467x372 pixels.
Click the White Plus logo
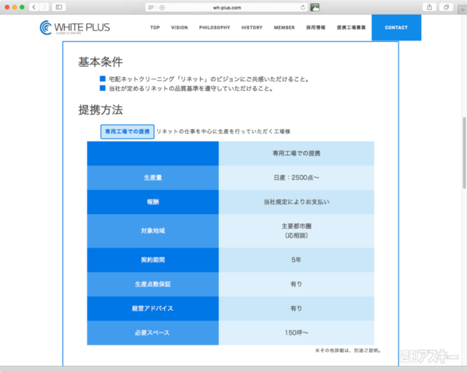(x=75, y=28)
